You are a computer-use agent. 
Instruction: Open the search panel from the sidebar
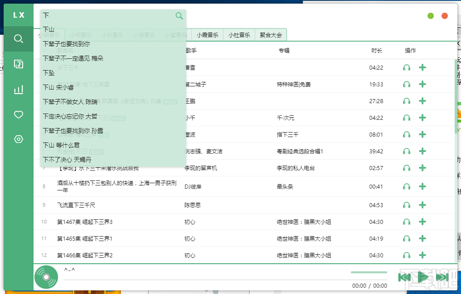click(18, 38)
